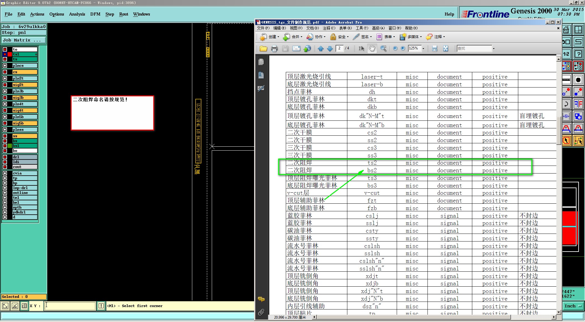Select the orange polygon cursor select tool
This screenshot has height=322, width=585.
click(x=566, y=141)
